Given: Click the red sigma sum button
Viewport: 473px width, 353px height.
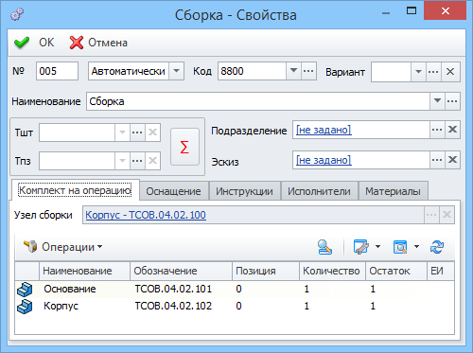Looking at the screenshot, I should click(x=184, y=147).
